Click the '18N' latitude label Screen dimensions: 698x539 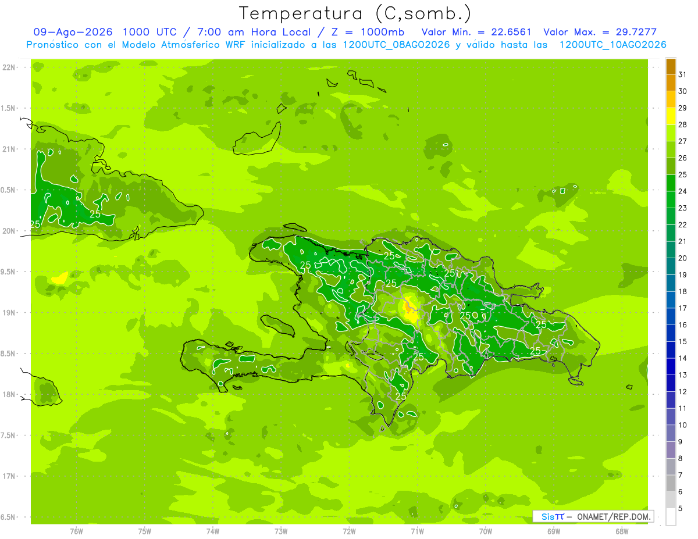pos(10,395)
